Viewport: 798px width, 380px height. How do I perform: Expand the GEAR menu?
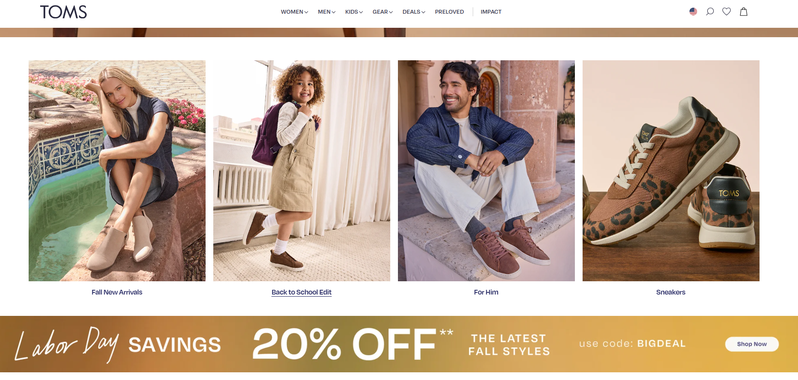383,12
